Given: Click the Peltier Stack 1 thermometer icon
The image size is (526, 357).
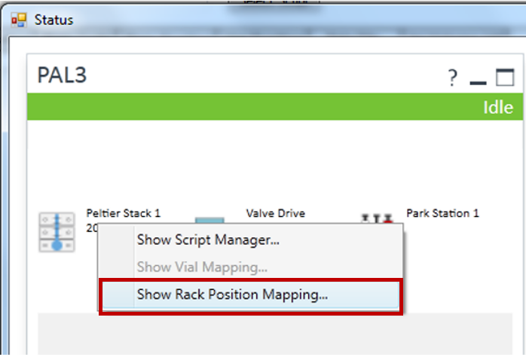Looking at the screenshot, I should point(57,231).
